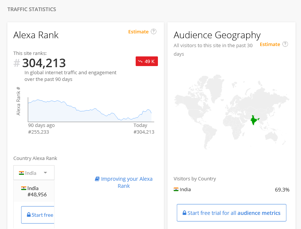The width and height of the screenshot is (301, 229).
Task: Click the 'Country Alexa Rank' label
Action: (35, 158)
